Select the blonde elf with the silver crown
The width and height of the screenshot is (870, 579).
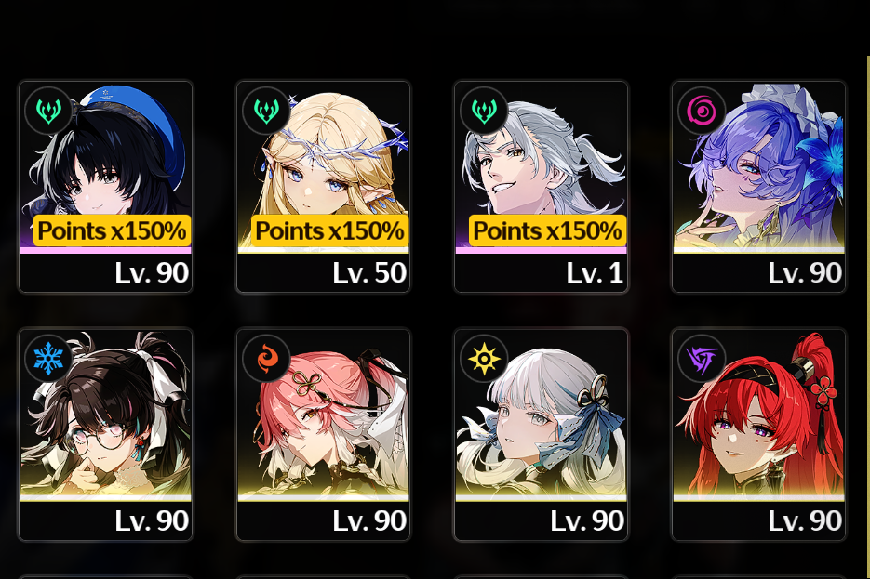point(323,187)
